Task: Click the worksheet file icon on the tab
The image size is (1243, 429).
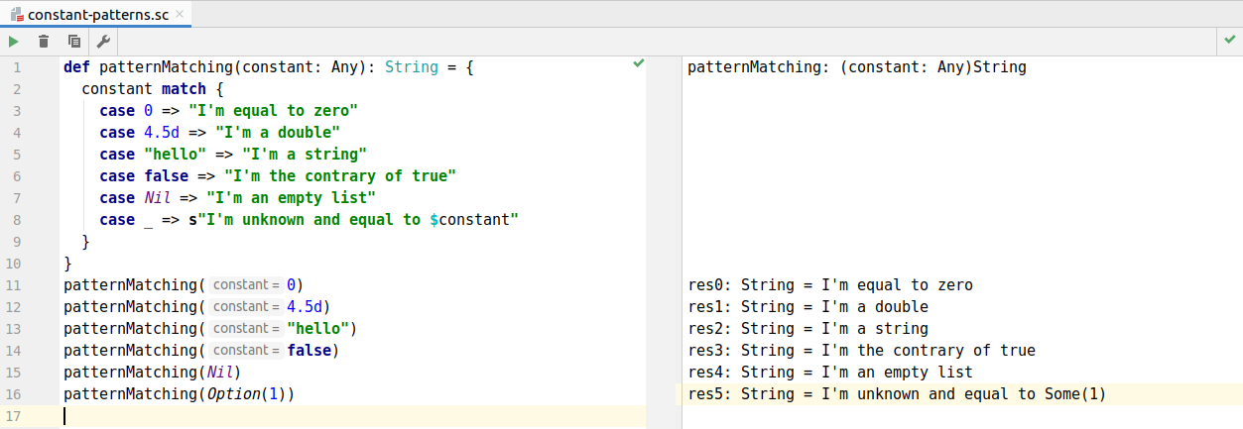Action: 17,14
